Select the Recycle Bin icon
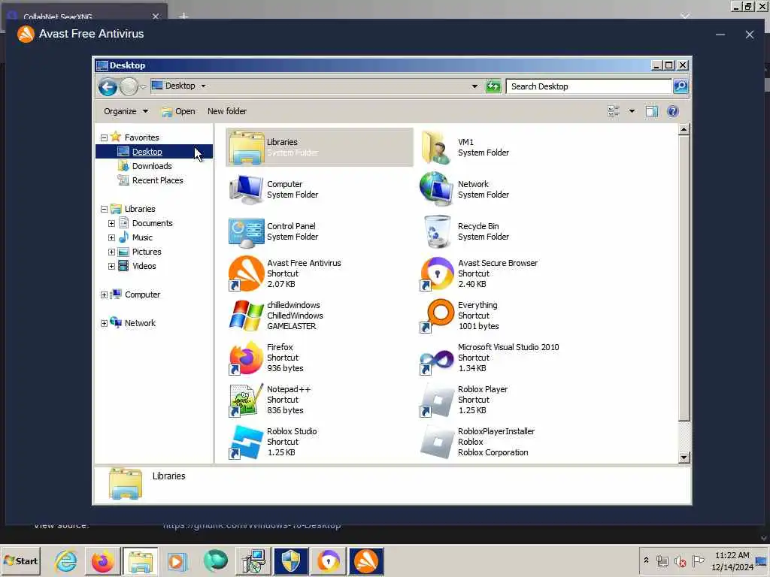This screenshot has width=770, height=577. click(437, 231)
